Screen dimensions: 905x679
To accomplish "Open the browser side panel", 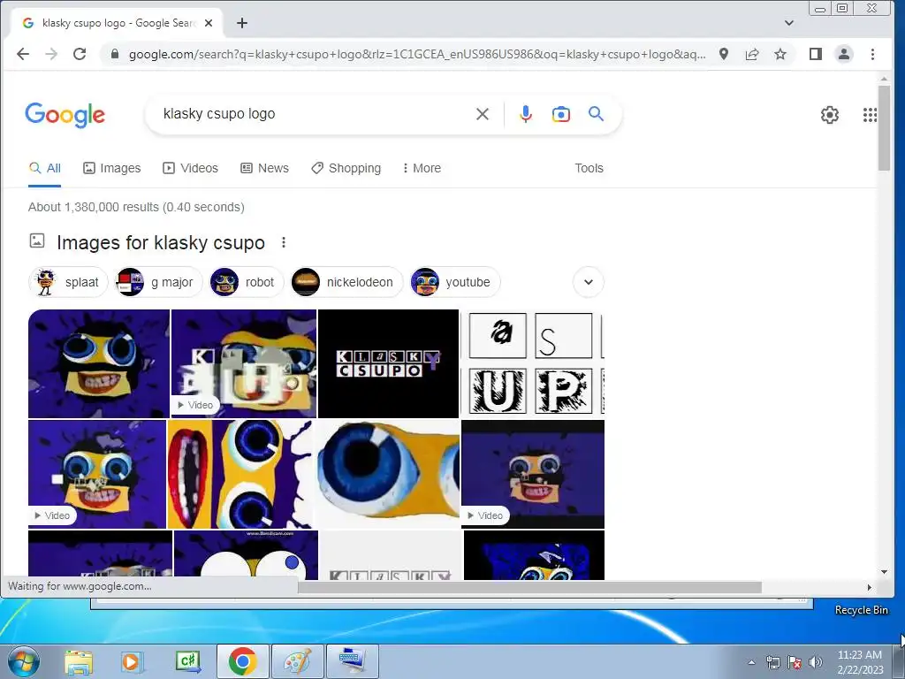I will pos(816,54).
